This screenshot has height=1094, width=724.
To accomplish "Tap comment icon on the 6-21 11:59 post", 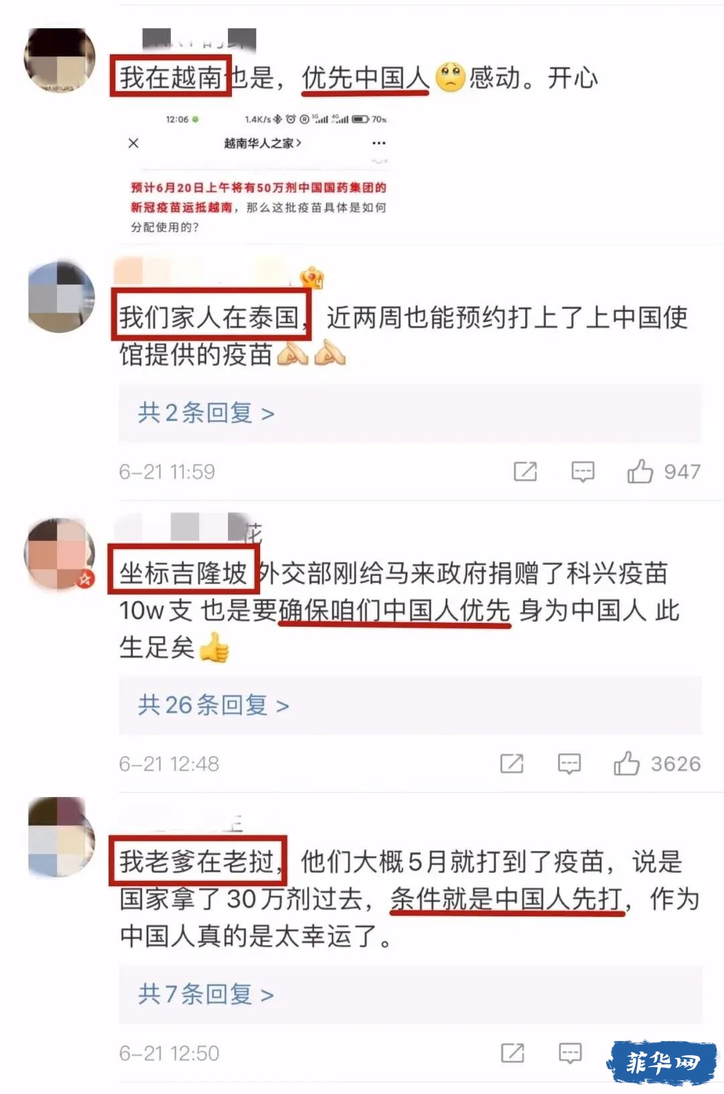I will pyautogui.click(x=583, y=472).
